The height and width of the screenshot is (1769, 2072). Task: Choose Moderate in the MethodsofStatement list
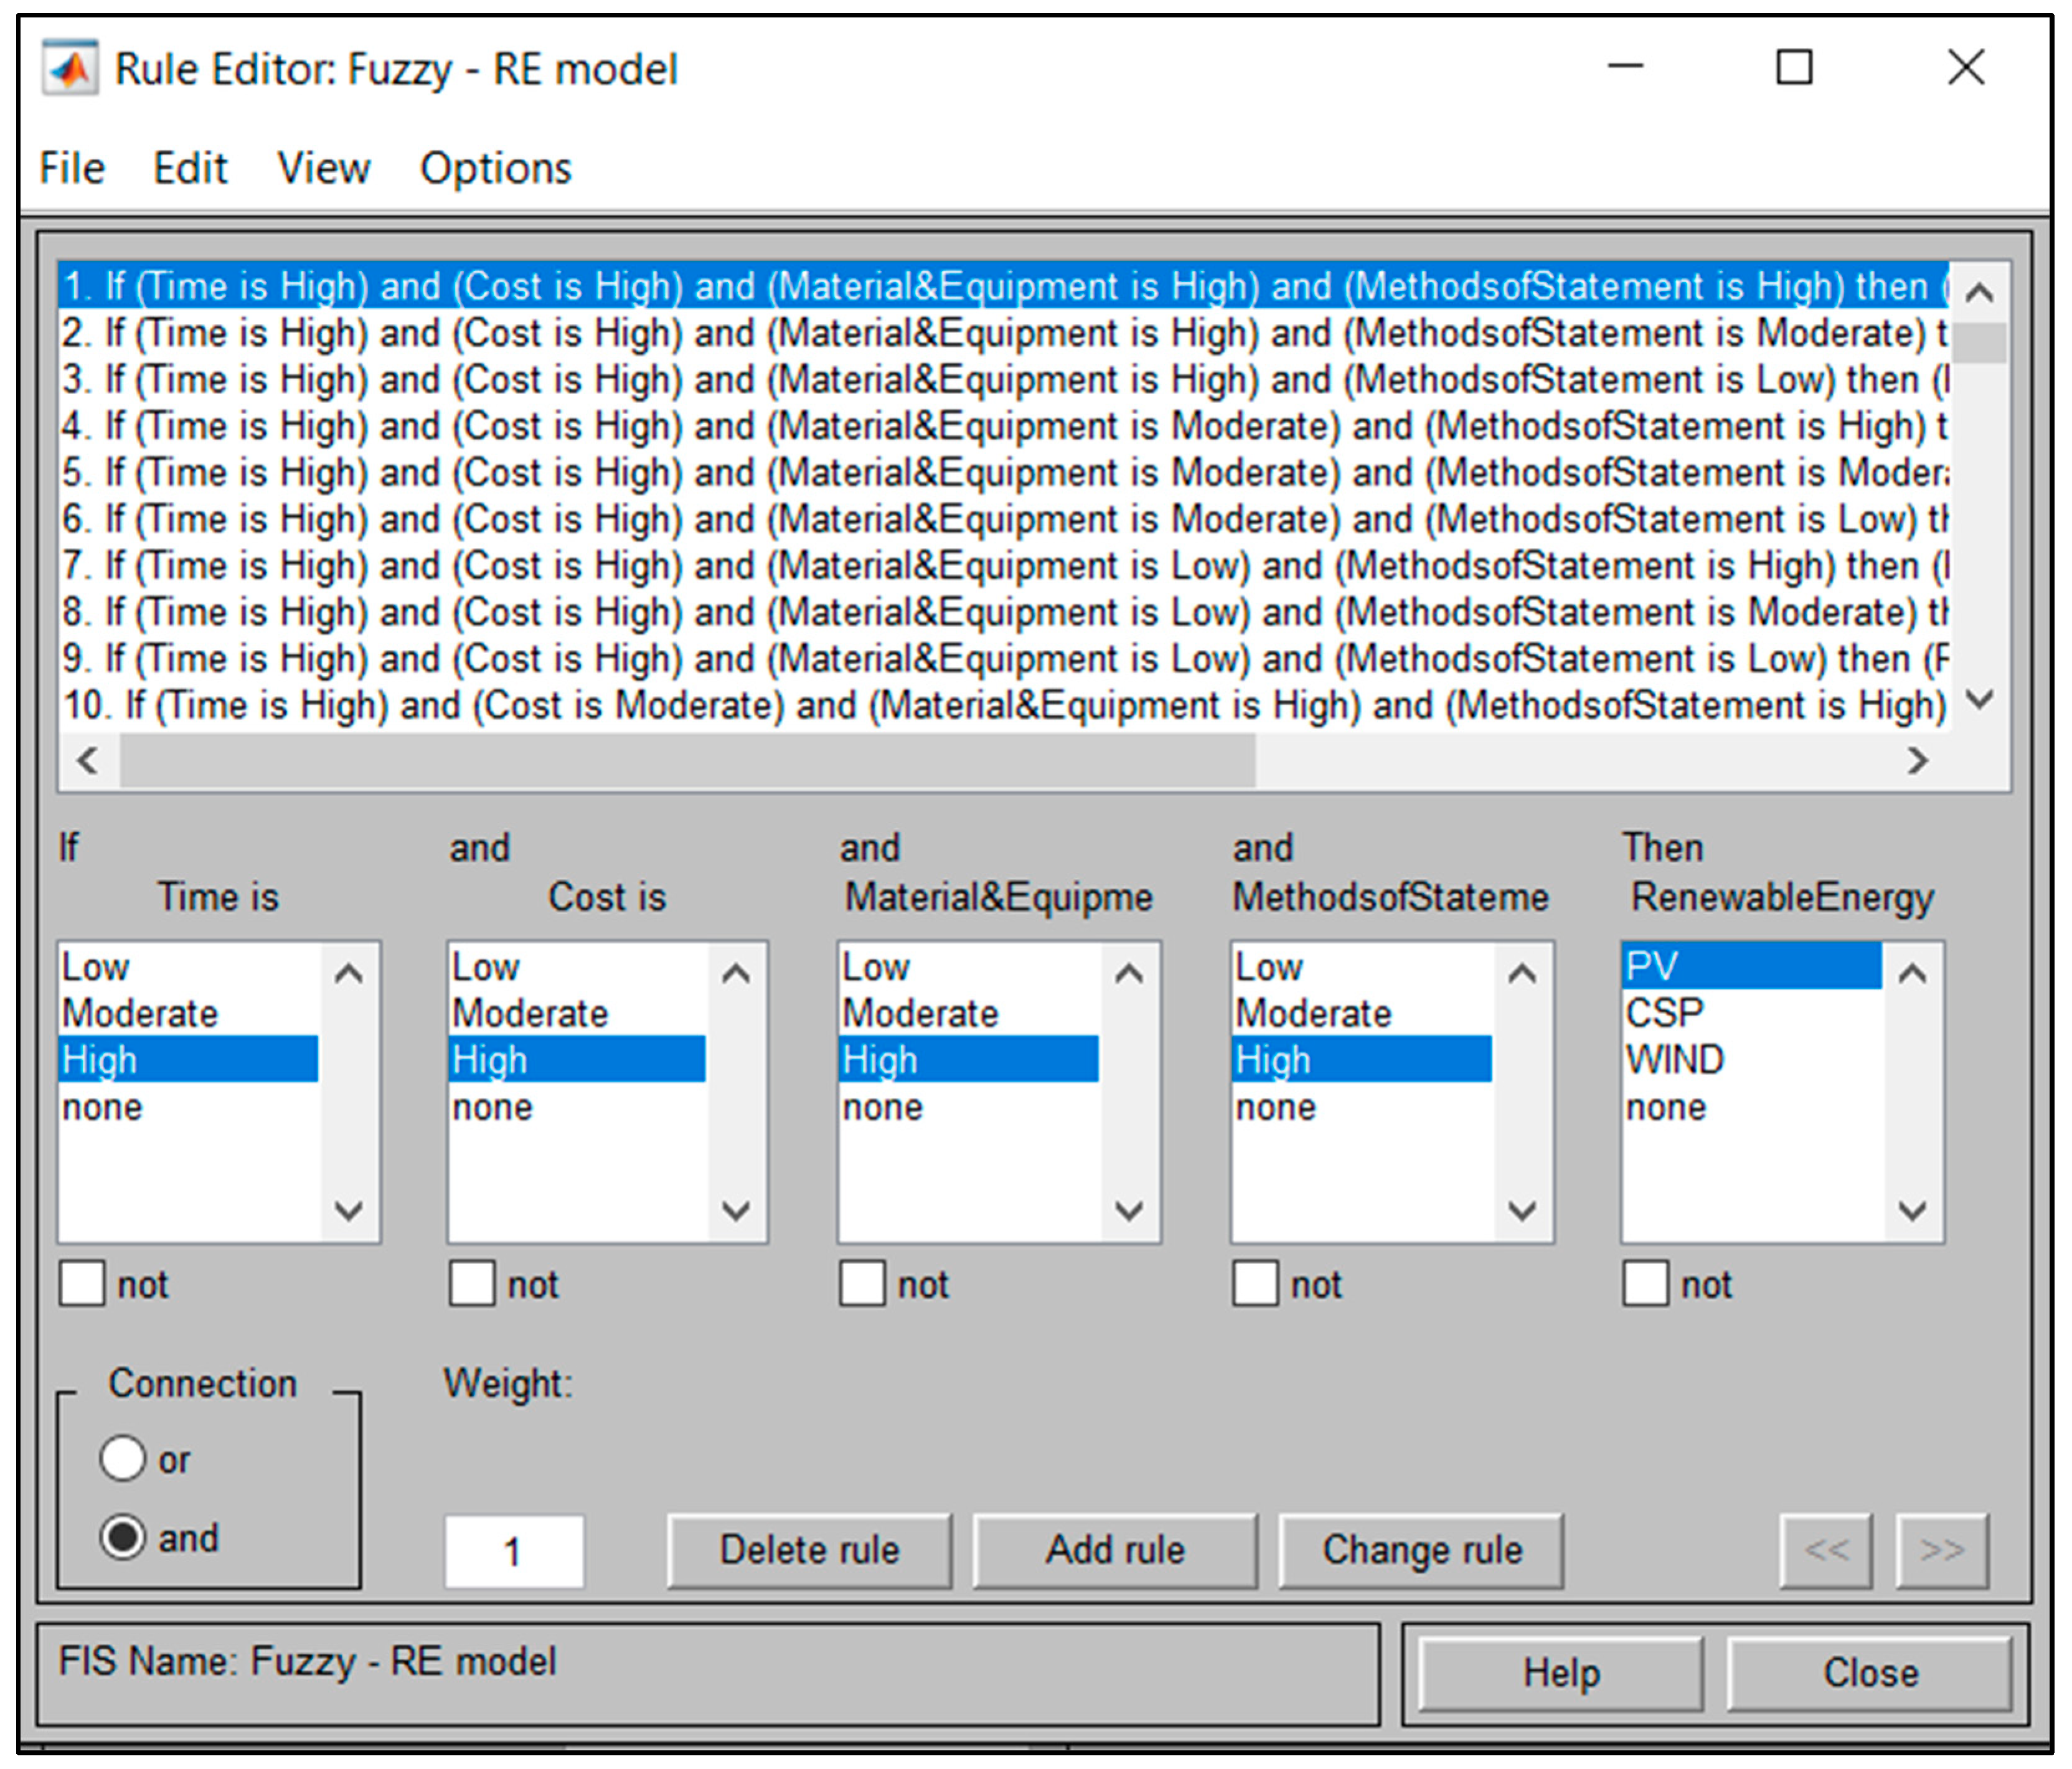(1362, 1013)
